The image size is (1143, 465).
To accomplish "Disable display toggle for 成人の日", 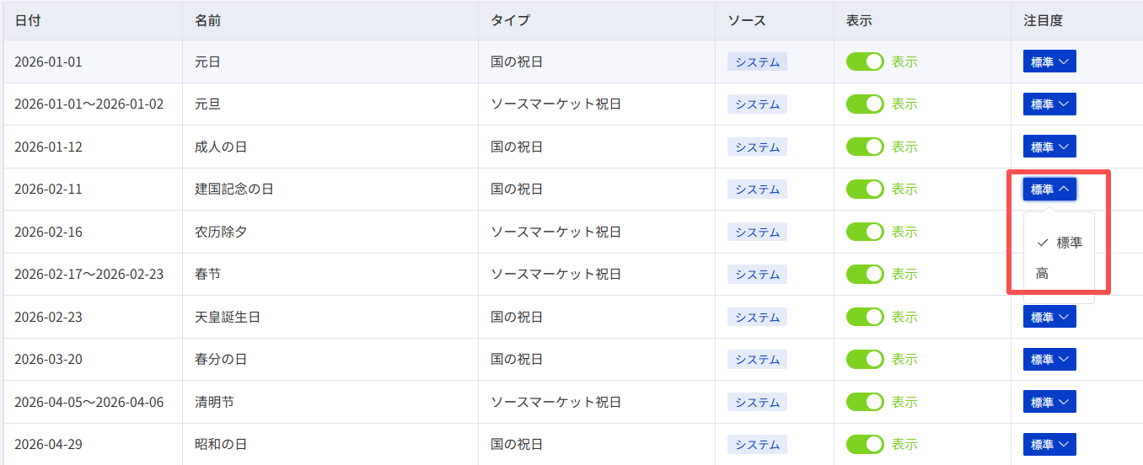I will 865,147.
